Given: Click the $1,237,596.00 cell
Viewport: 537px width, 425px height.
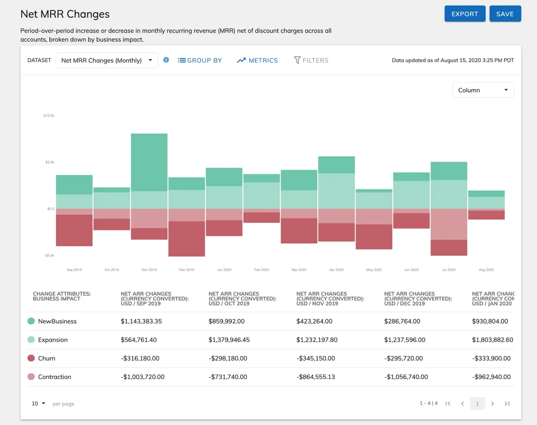Looking at the screenshot, I should 405,340.
